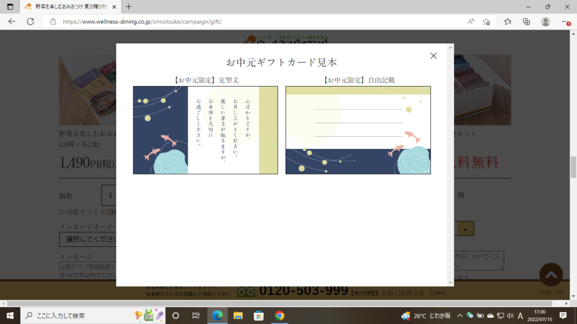Add this page to favorites
Viewport: 577px width, 324px height.
click(486, 21)
